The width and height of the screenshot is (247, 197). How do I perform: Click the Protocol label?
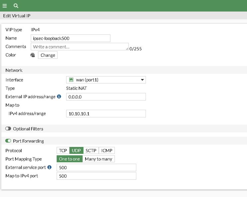click(x=14, y=151)
